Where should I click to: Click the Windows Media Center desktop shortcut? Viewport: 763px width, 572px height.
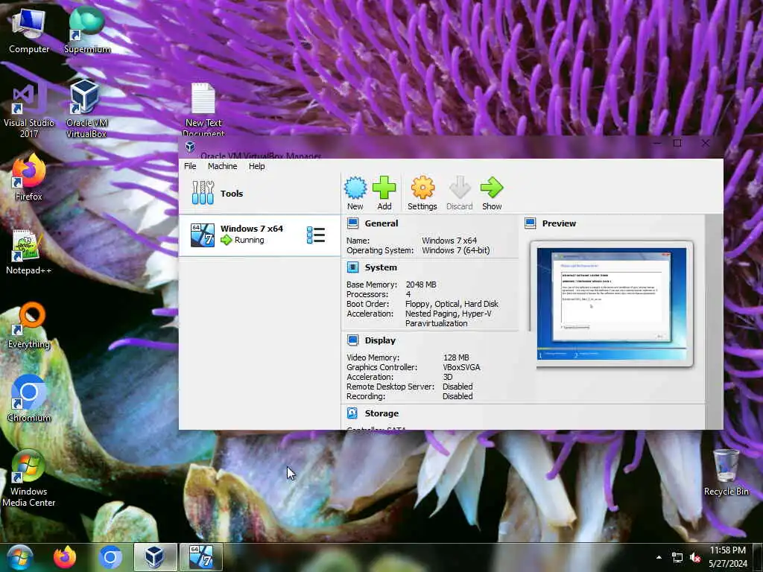[29, 478]
